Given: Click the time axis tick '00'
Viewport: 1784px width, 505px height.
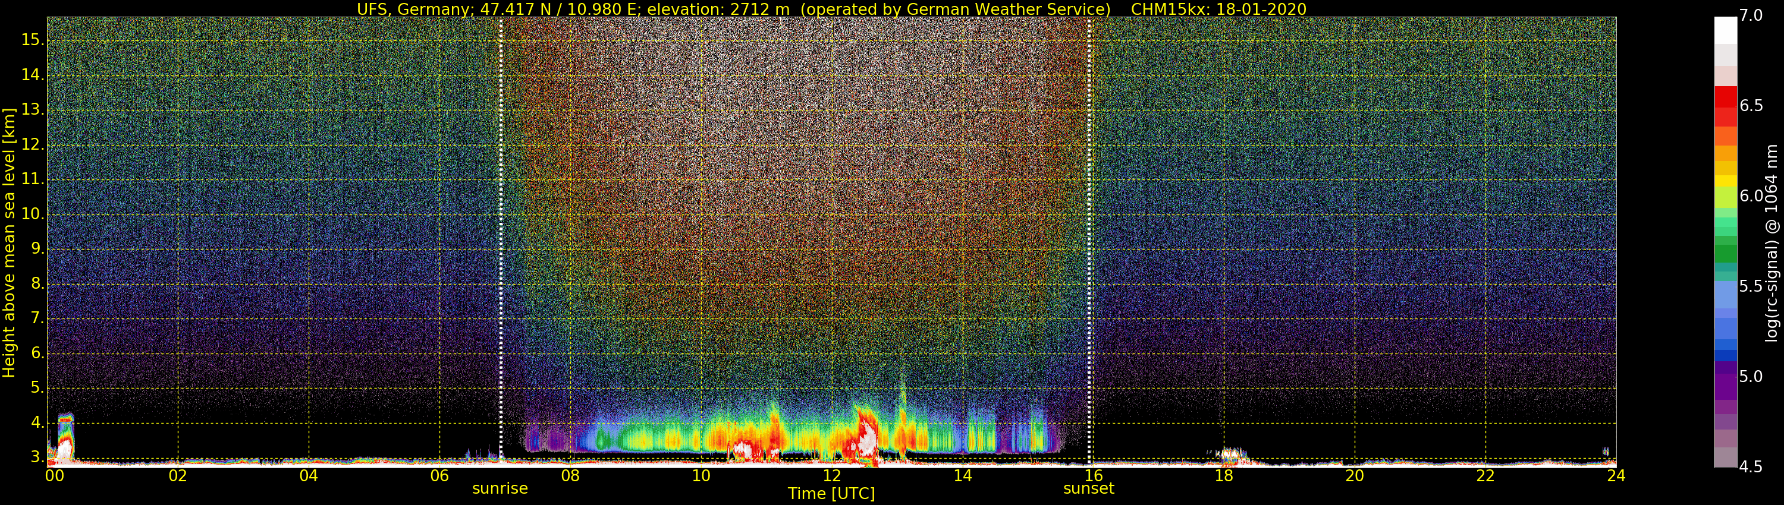Looking at the screenshot, I should [55, 476].
